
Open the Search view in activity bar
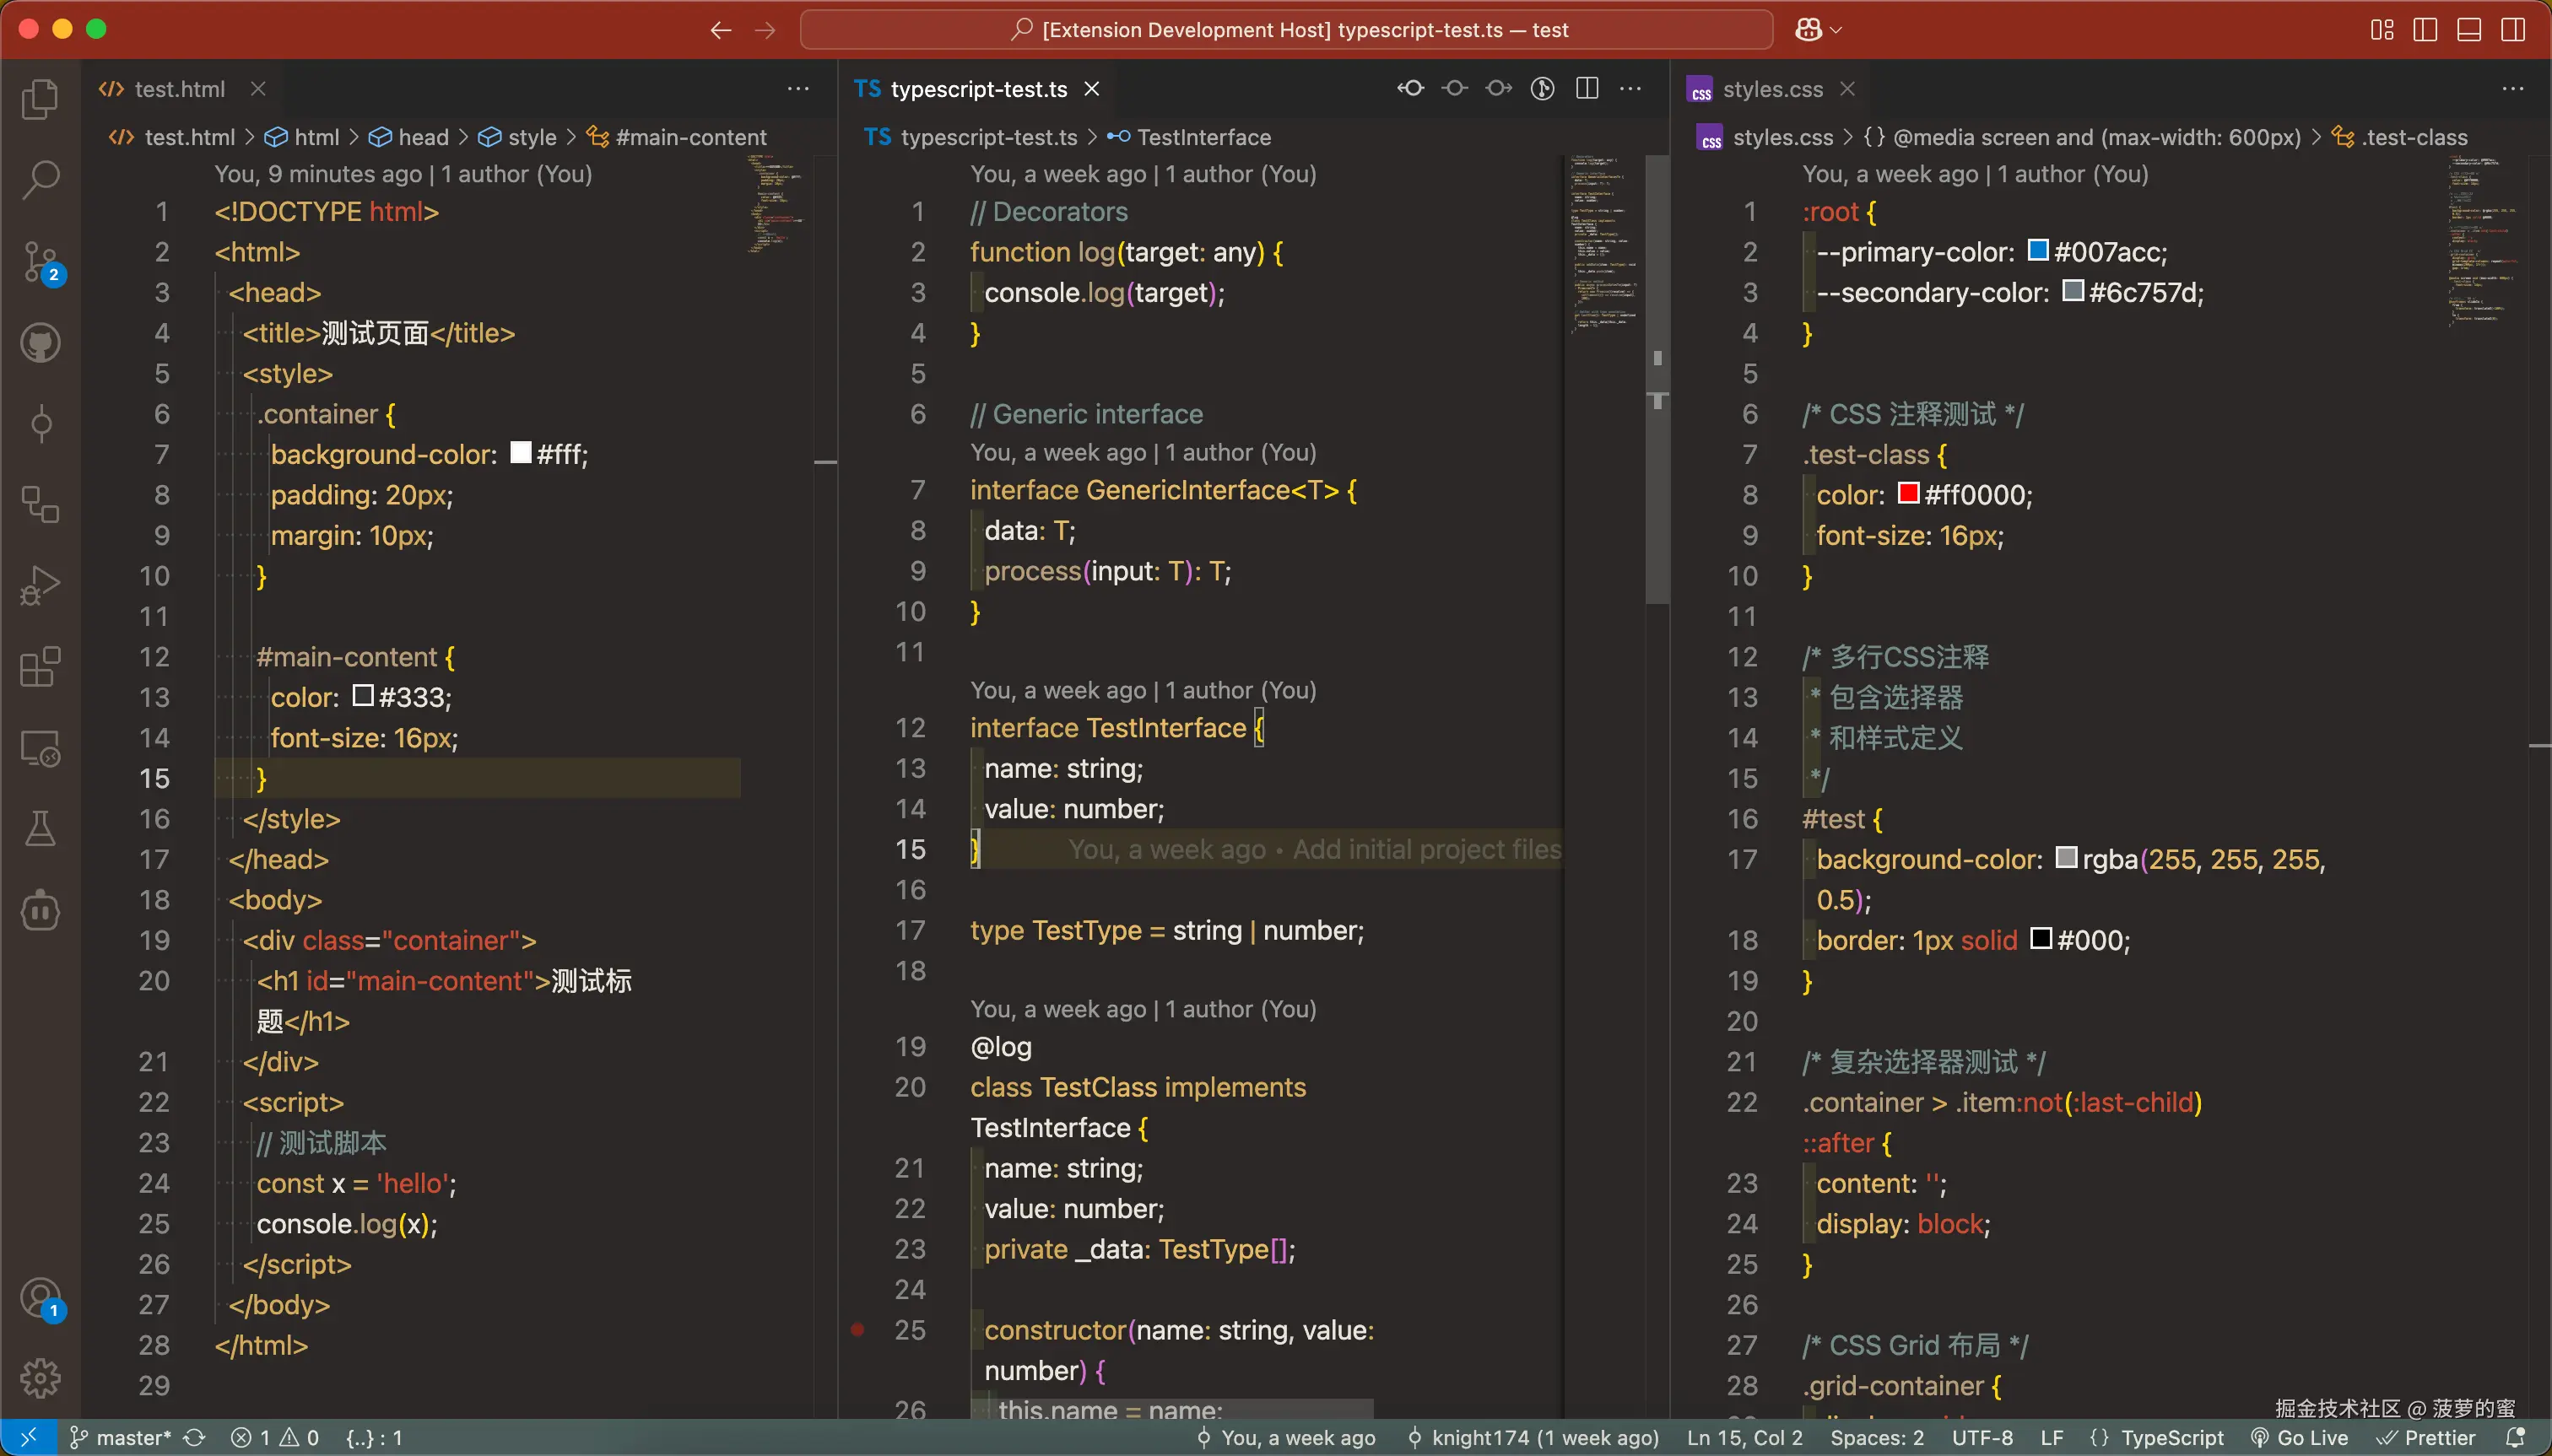tap(40, 180)
